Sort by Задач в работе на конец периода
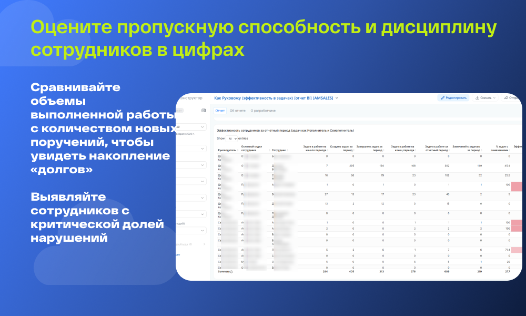Image resolution: width=526 pixels, height=316 pixels. pos(416,150)
